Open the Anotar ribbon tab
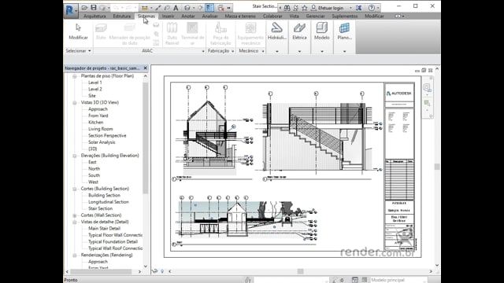 tap(188, 16)
